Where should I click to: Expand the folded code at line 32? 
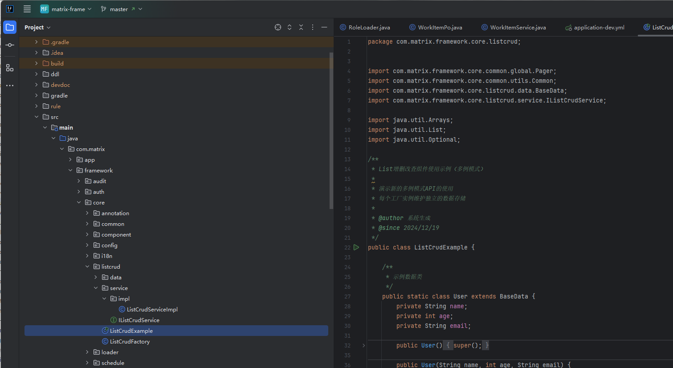pos(363,345)
